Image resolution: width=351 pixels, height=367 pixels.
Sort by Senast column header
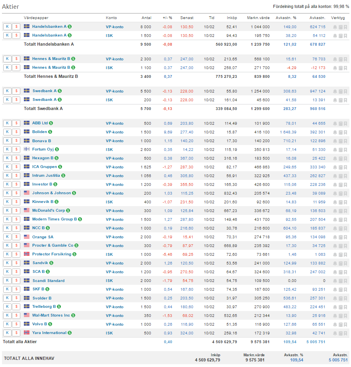(x=187, y=18)
